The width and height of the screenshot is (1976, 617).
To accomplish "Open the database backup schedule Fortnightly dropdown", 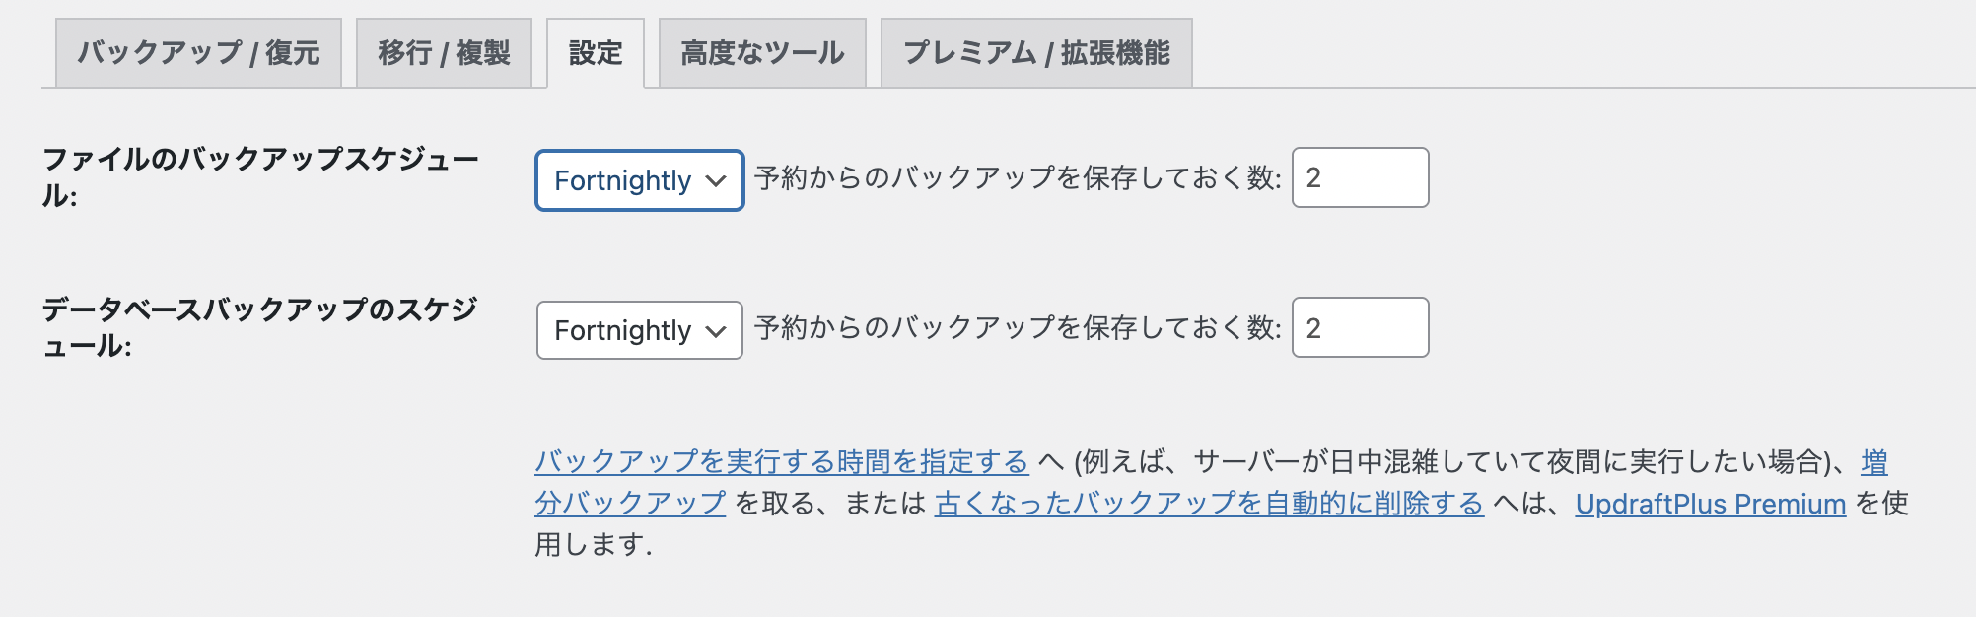I will tap(623, 330).
